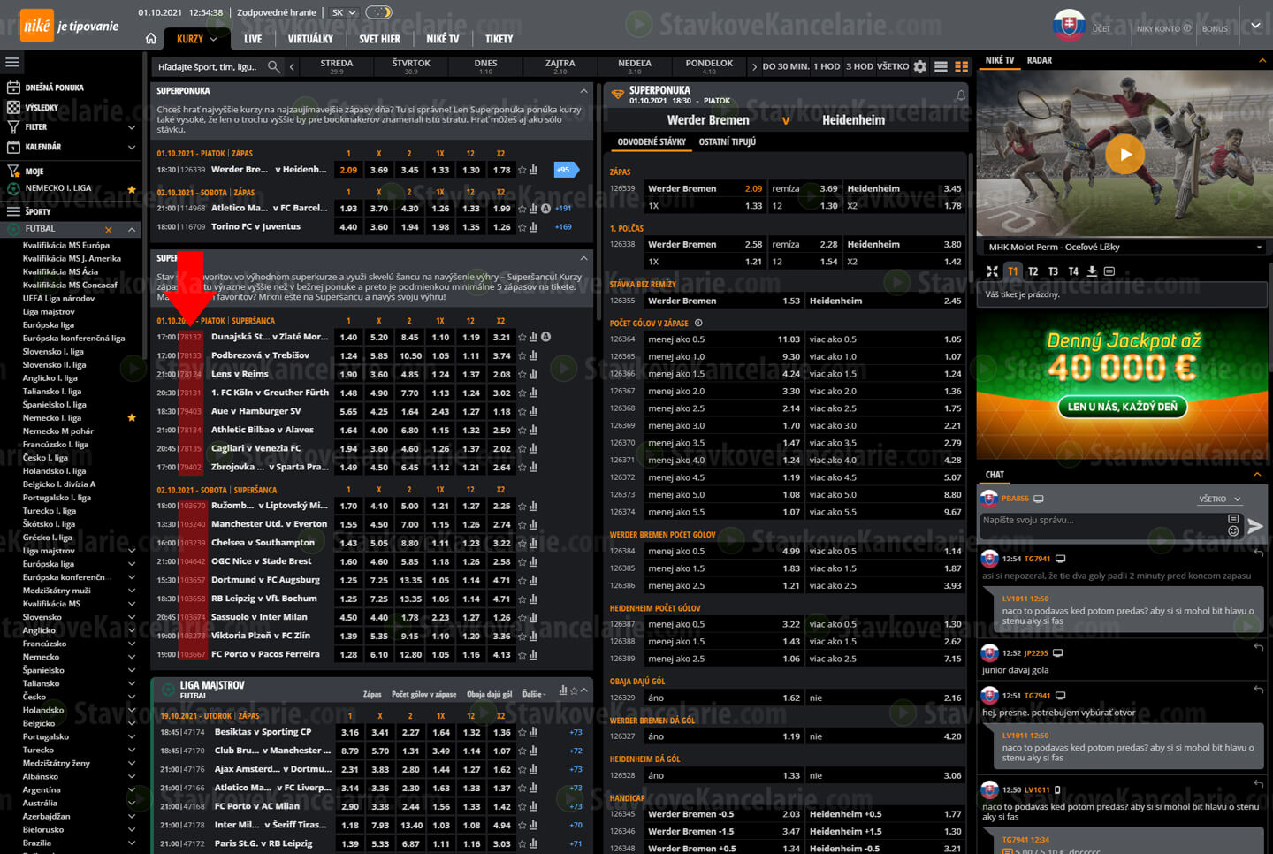Open statistics icon for Chelsea v Southampton

533,543
